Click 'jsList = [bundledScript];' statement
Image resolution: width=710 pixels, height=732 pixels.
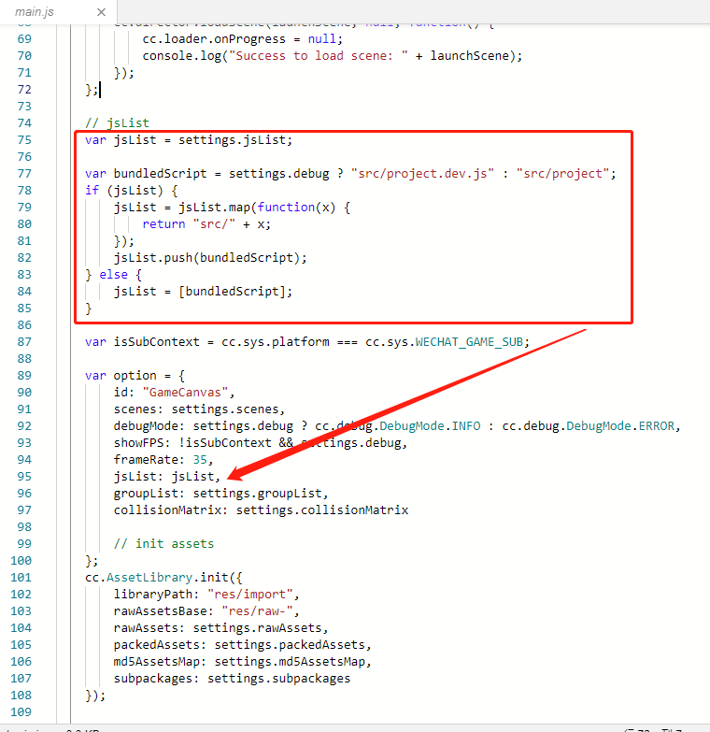point(203,292)
